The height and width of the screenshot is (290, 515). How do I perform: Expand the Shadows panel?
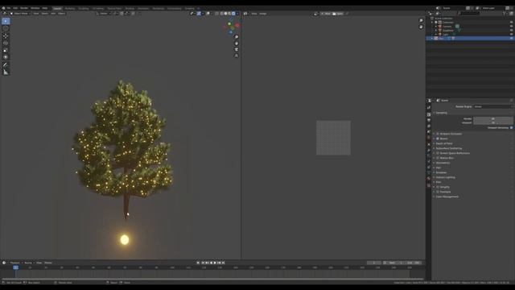point(441,172)
